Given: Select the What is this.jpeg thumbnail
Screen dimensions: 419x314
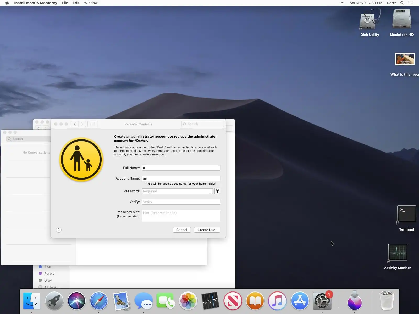Looking at the screenshot, I should click(405, 59).
